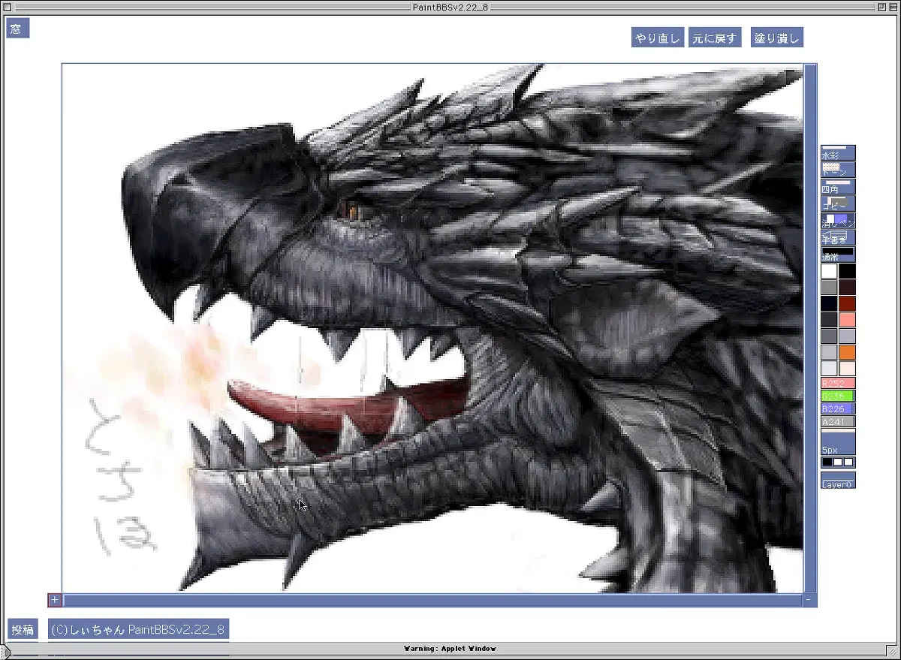
Task: Click the black mask mode box
Action: coord(827,463)
